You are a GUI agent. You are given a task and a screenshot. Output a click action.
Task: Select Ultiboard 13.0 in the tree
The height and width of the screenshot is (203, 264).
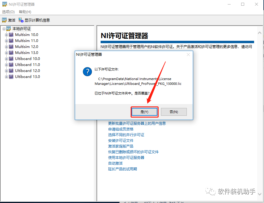click(27, 77)
